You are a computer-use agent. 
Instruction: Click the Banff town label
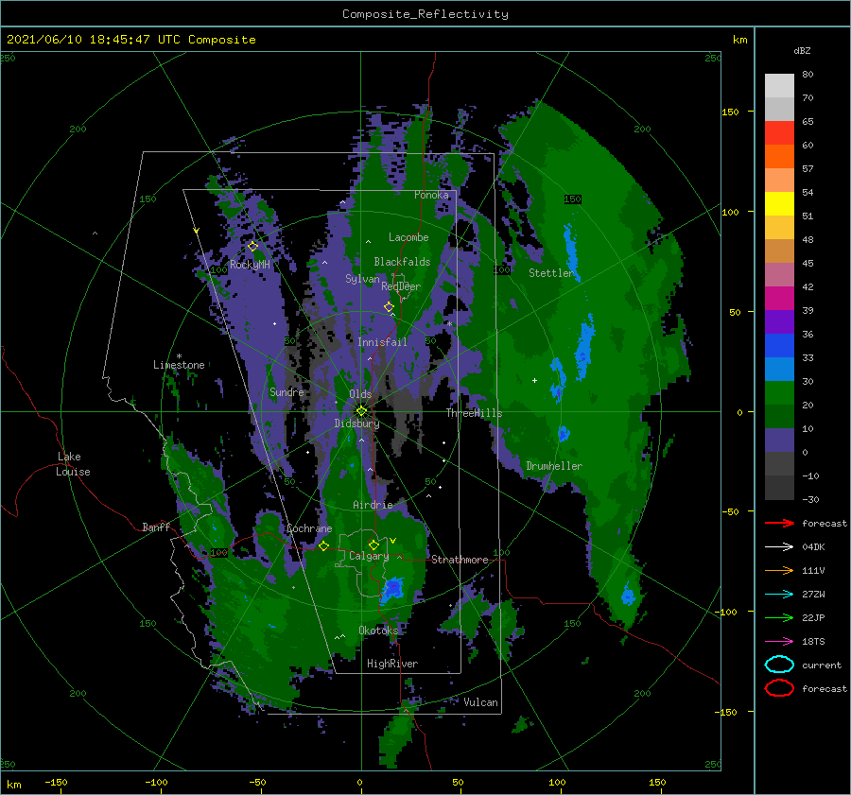pos(156,527)
